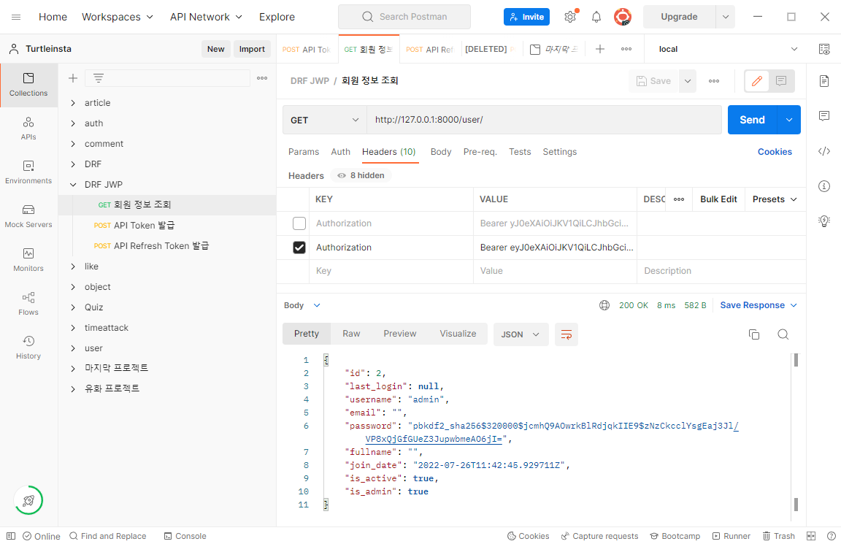Switch to the Params tab
The image size is (841, 544).
tap(304, 152)
